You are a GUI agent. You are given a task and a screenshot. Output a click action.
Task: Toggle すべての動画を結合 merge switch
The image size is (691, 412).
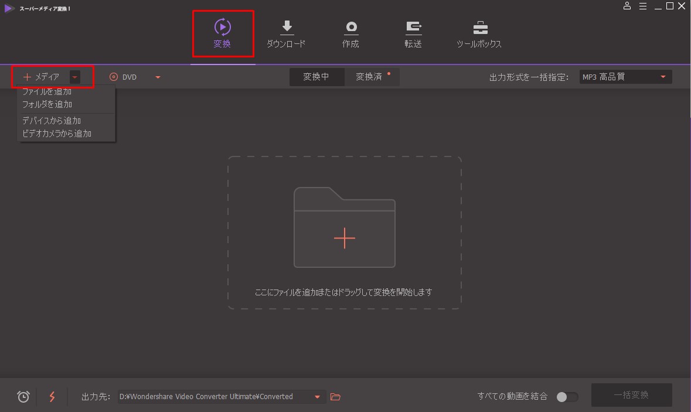[x=567, y=397]
